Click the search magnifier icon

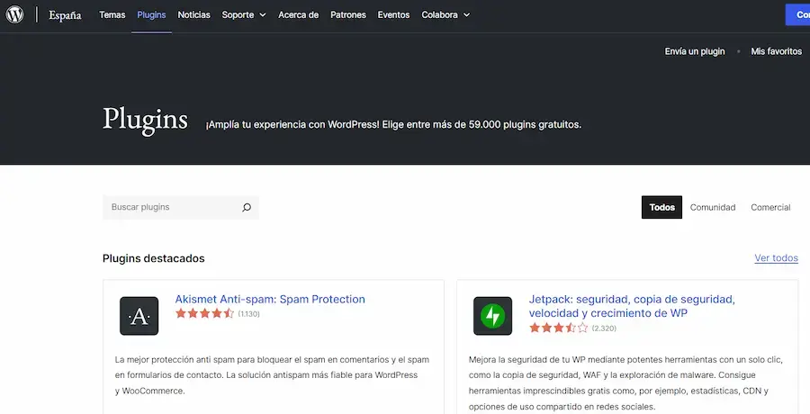(x=246, y=208)
